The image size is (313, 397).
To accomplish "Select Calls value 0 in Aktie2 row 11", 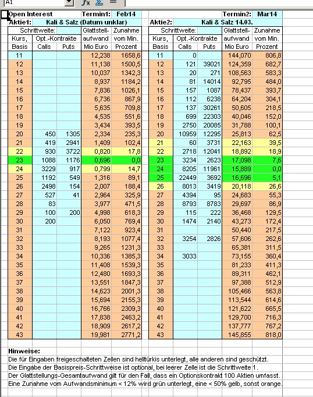I will click(x=185, y=55).
